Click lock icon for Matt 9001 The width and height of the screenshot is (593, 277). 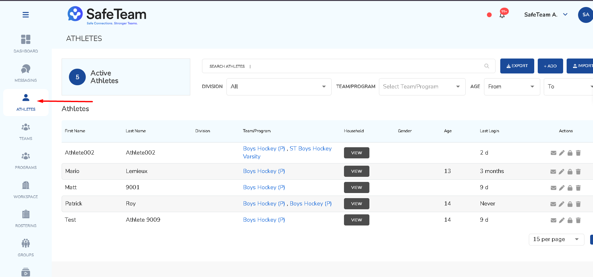[570, 188]
